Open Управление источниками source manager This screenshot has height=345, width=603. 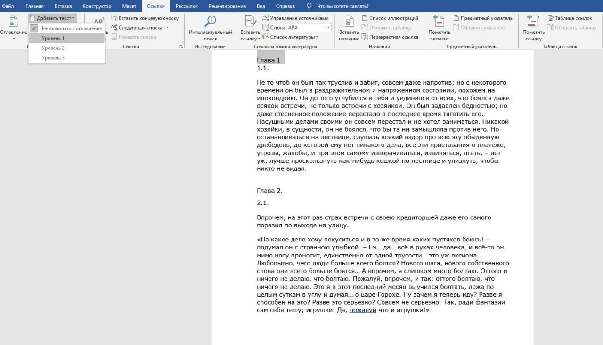296,18
